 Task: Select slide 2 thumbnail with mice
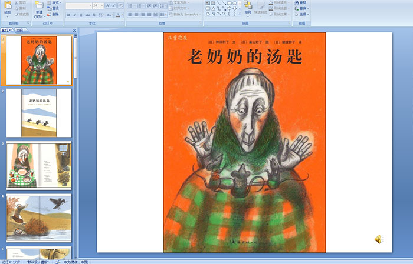(39, 113)
